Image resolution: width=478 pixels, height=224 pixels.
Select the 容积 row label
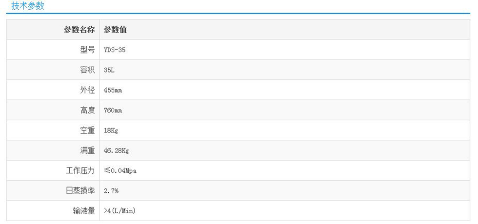pyautogui.click(x=88, y=70)
